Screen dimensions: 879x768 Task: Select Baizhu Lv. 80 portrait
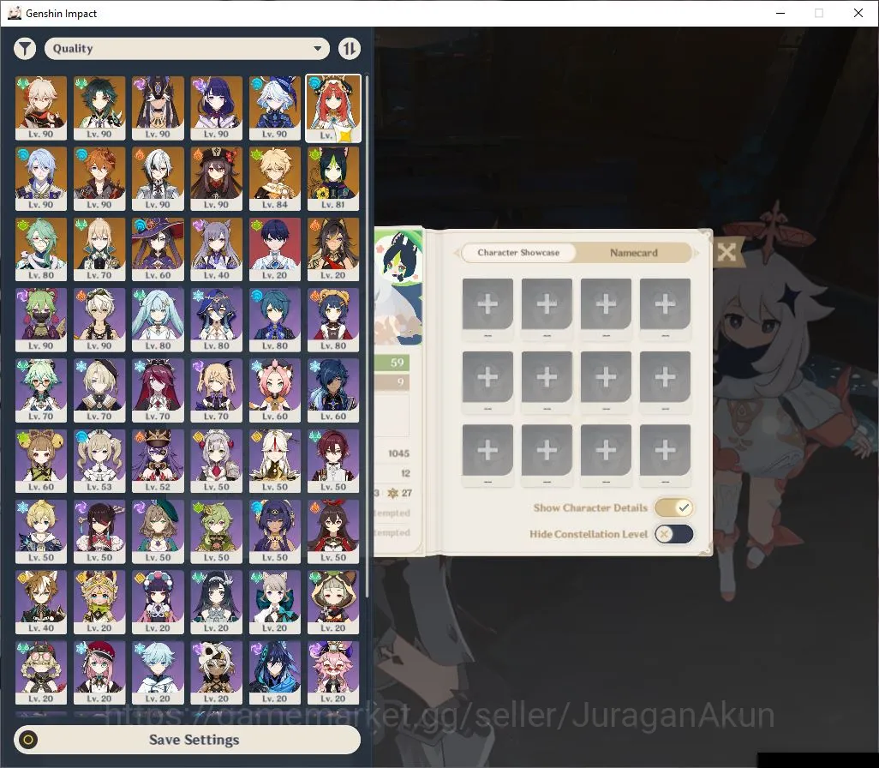click(x=41, y=249)
